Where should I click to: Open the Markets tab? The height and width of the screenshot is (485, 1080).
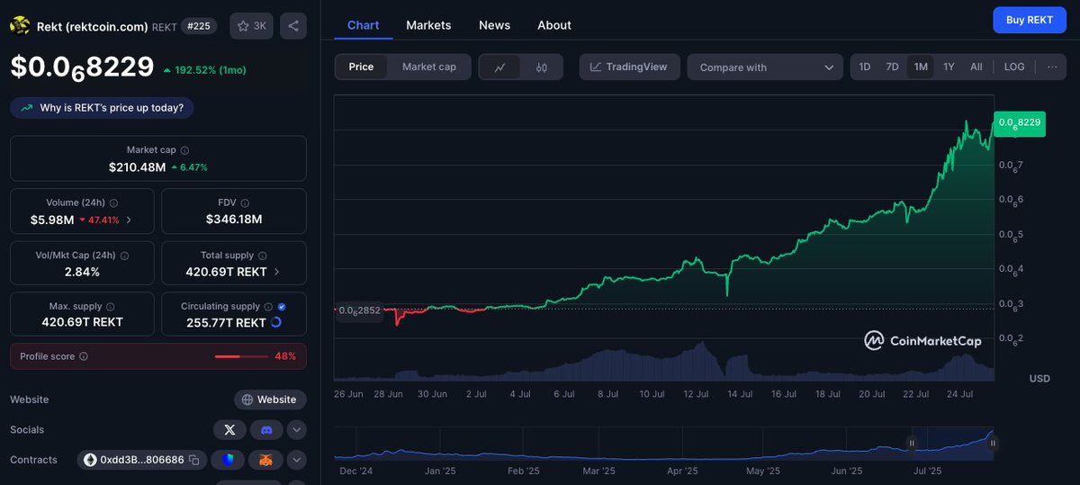[x=428, y=25]
